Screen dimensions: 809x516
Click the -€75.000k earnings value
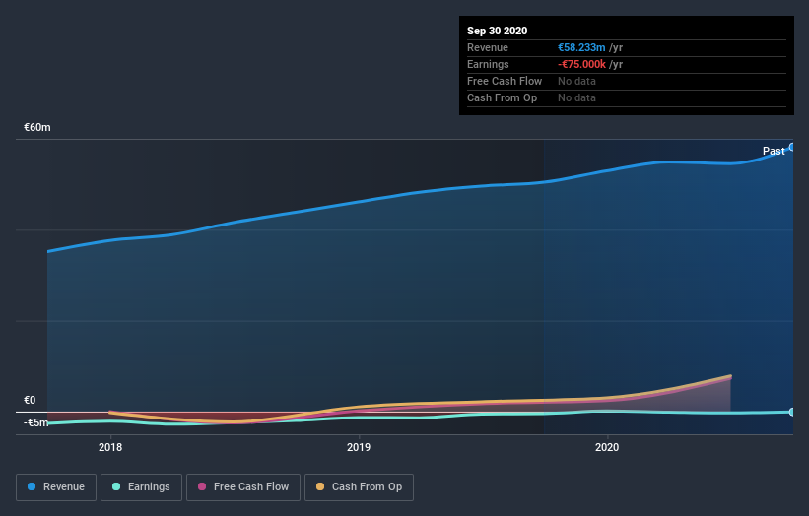pos(581,64)
